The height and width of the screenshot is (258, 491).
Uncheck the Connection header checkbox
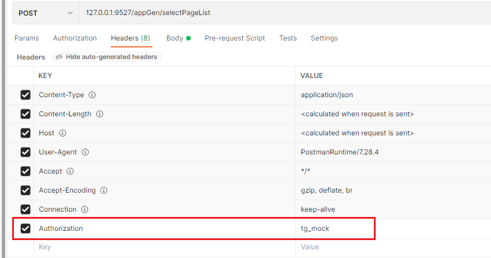[x=26, y=209]
